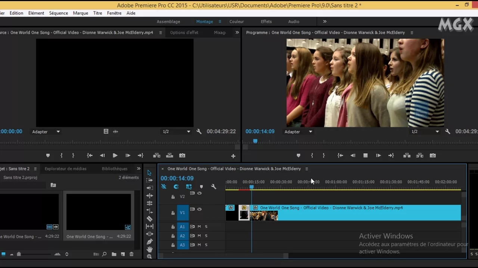478x268 pixels.
Task: Hide video track V1 with eye icon
Action: coord(199,209)
